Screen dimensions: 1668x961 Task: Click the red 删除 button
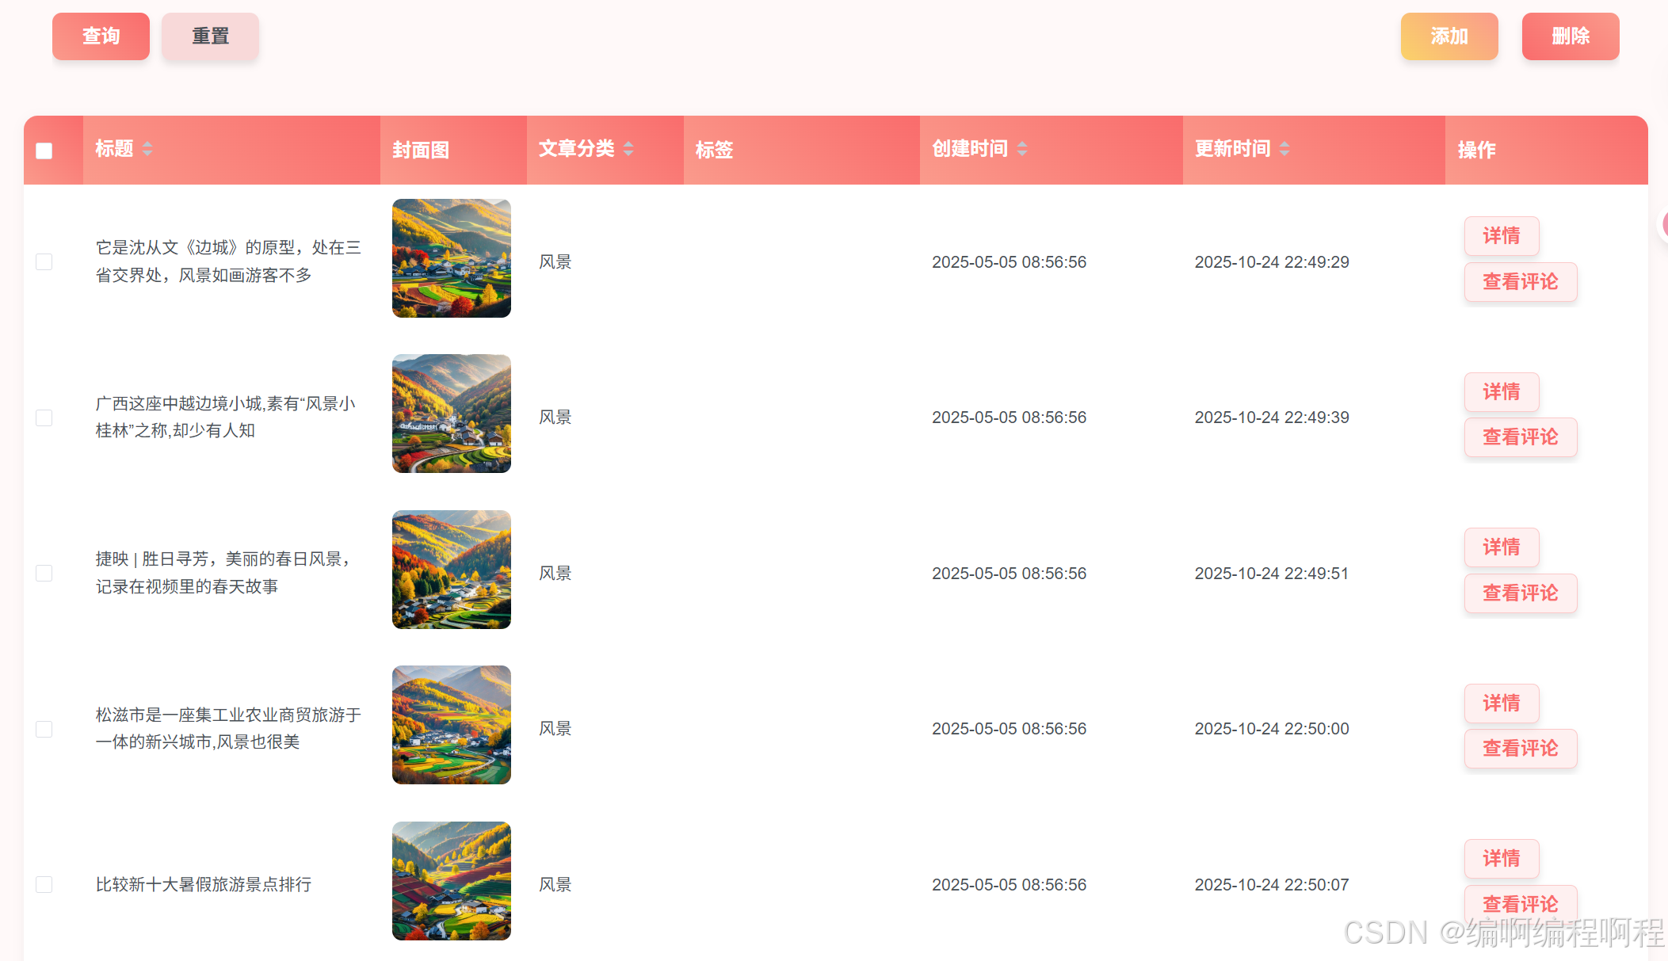pyautogui.click(x=1570, y=36)
